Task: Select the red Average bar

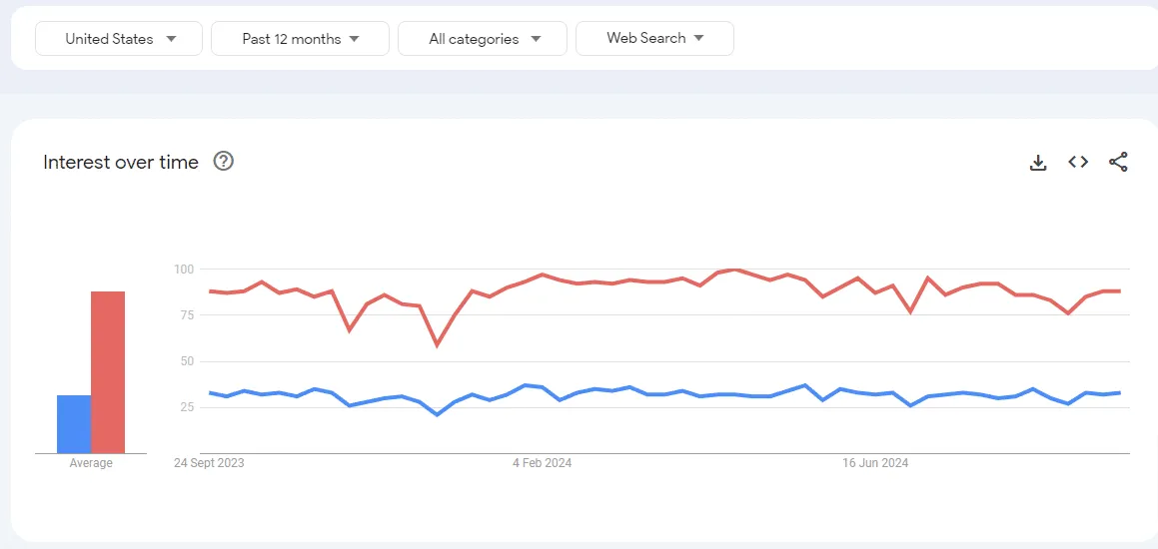Action: (x=108, y=371)
